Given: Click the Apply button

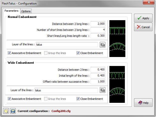Looking at the screenshot, I should [143, 18].
